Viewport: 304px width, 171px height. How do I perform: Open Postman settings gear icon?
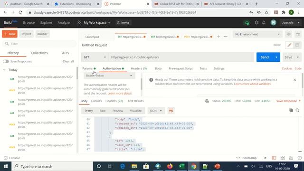click(x=256, y=22)
